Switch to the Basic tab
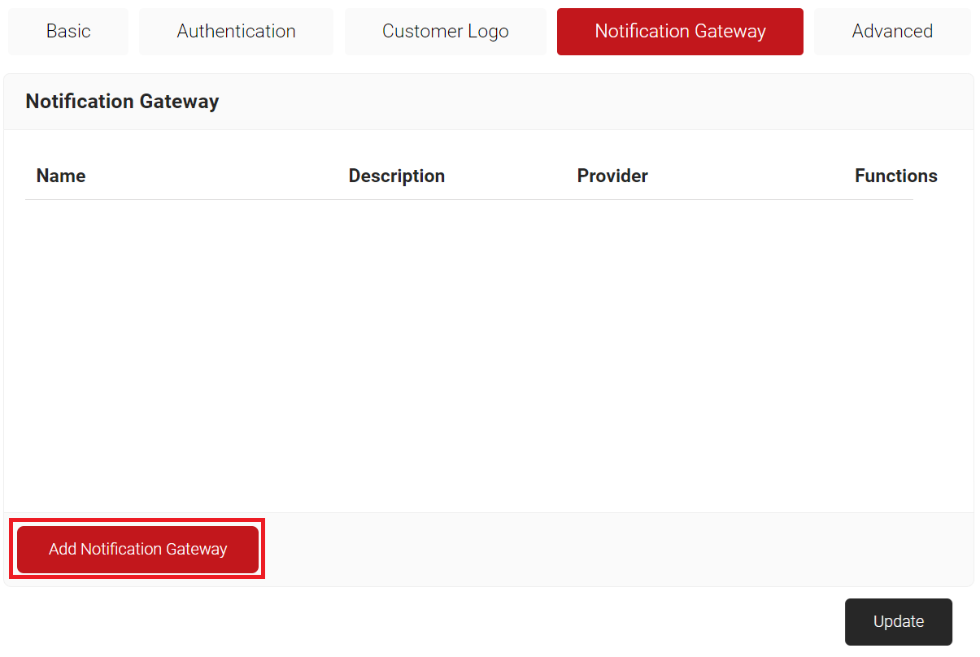Image resolution: width=980 pixels, height=657 pixels. [68, 32]
